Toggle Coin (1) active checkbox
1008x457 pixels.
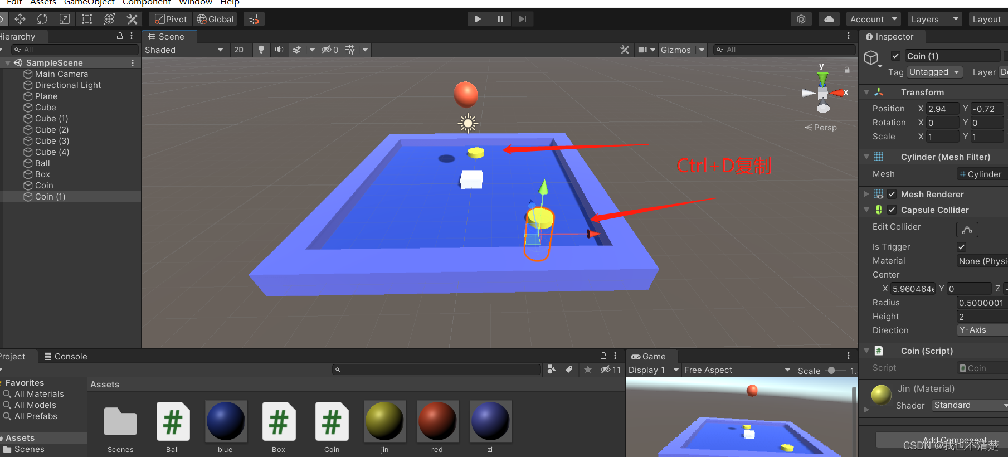coord(895,56)
